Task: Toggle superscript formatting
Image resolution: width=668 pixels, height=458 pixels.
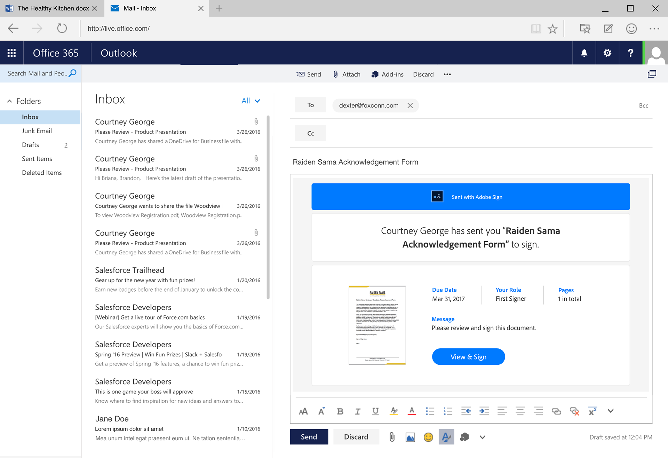Action: click(x=593, y=411)
